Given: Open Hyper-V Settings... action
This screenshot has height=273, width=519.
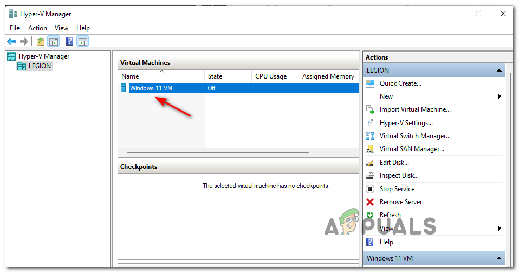Looking at the screenshot, I should tap(406, 123).
